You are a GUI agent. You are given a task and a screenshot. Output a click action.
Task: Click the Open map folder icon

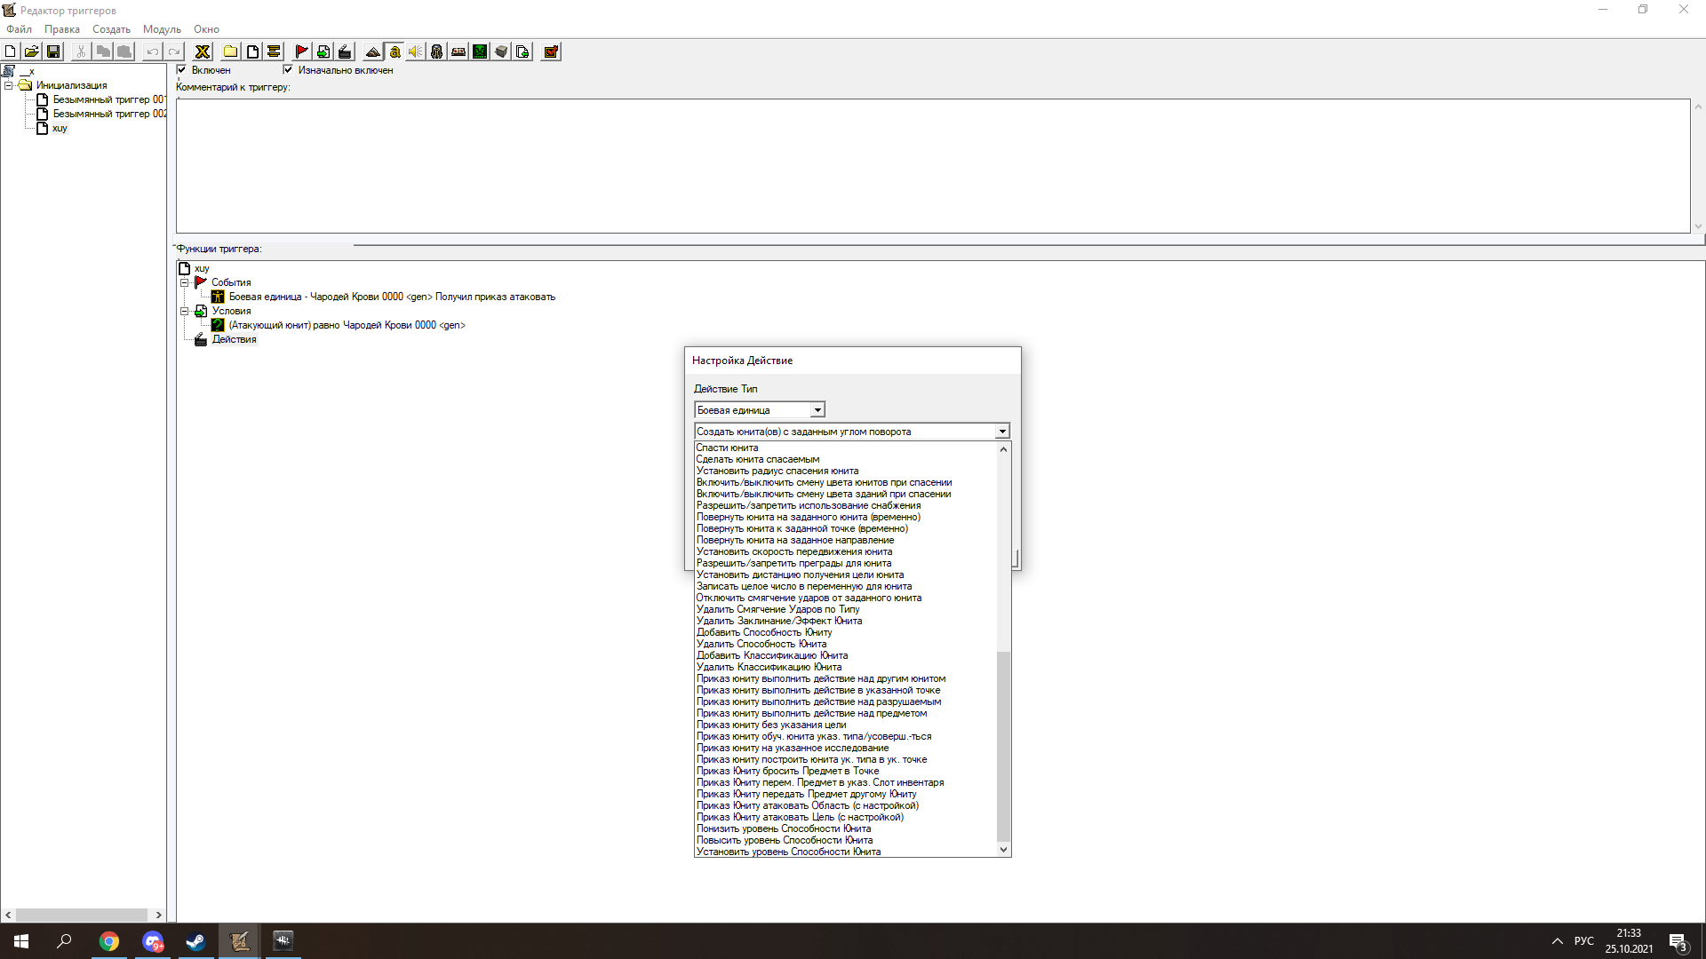coord(32,52)
